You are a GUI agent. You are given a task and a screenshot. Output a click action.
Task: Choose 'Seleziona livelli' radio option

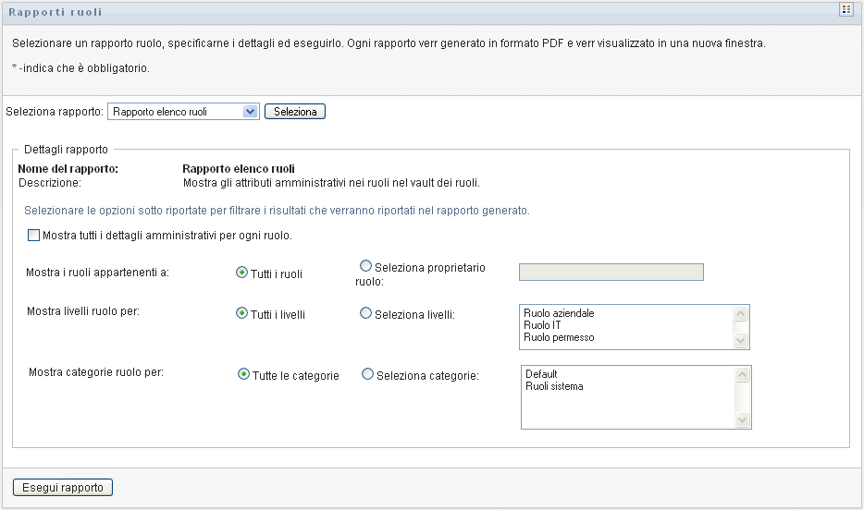tap(365, 314)
